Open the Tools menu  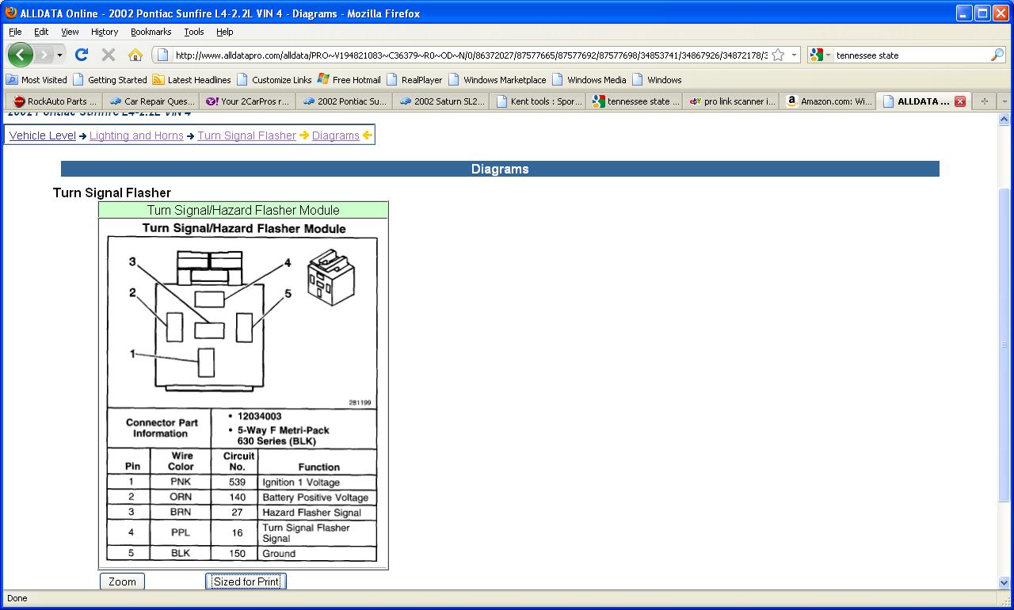194,32
